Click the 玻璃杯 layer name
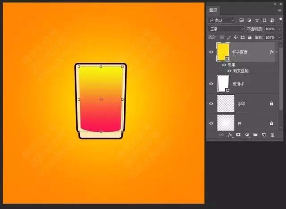Image resolution: width=286 pixels, height=209 pixels. pos(238,84)
